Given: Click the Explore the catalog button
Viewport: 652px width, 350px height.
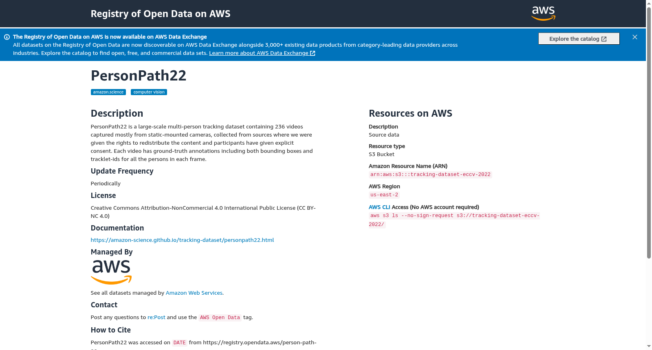Looking at the screenshot, I should (579, 39).
